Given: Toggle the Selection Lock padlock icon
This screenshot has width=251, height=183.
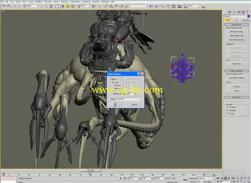Looking at the screenshot, I should 121,178.
